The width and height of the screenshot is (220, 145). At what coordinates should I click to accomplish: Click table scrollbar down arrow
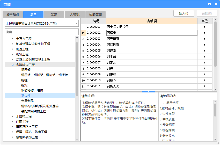tap(215, 89)
